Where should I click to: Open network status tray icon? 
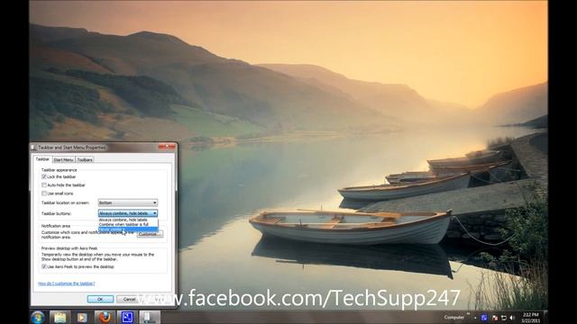pyautogui.click(x=504, y=318)
